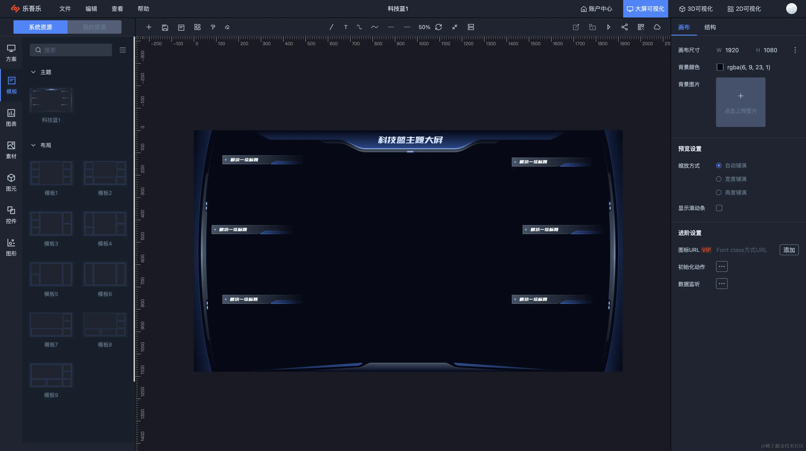This screenshot has height=451, width=806.
Task: Click the share icon
Action: coord(624,27)
